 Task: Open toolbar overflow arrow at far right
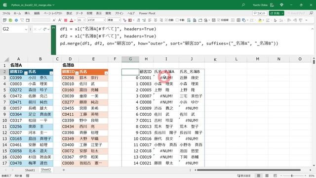306,20
